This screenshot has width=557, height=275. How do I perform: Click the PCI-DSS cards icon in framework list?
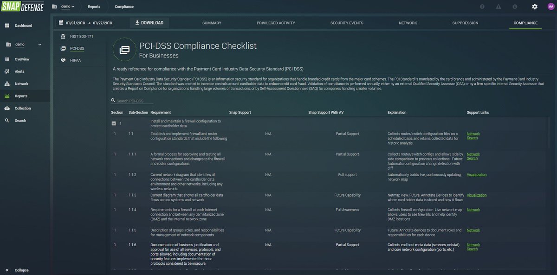point(63,48)
